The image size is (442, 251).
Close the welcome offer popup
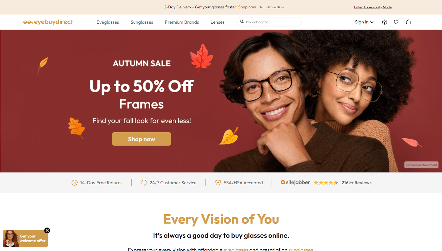(47, 230)
